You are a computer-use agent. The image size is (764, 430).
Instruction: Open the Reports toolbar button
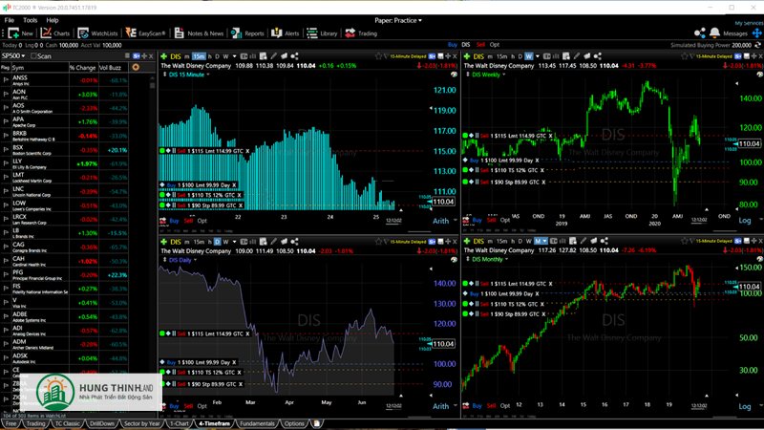pyautogui.click(x=247, y=33)
